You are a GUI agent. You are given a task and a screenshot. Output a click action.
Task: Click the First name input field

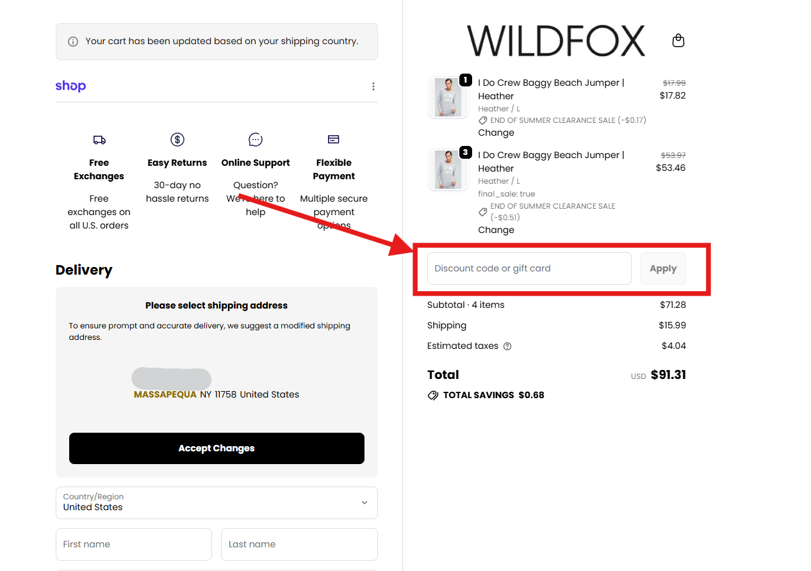134,544
